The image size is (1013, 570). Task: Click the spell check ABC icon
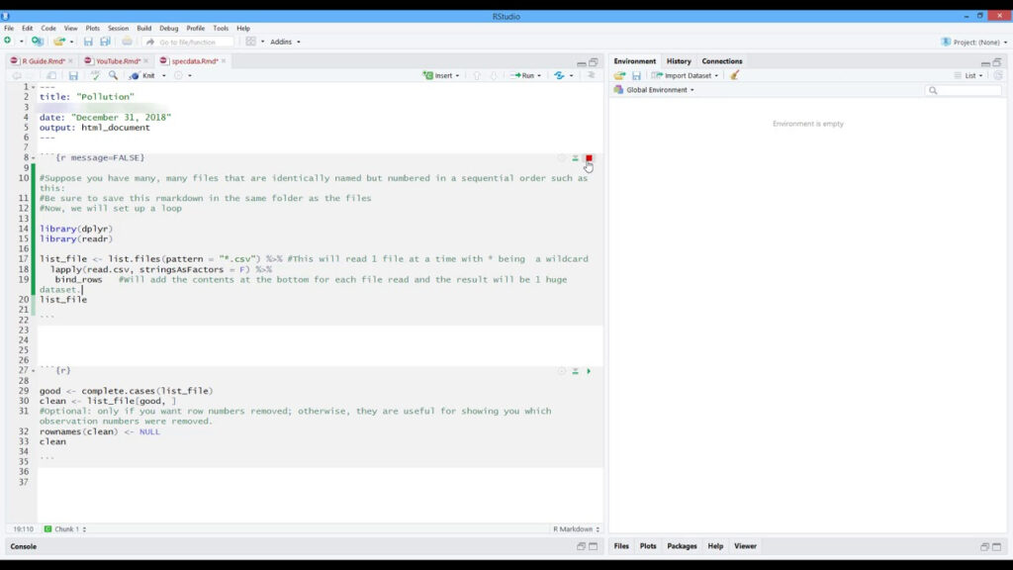click(x=95, y=75)
